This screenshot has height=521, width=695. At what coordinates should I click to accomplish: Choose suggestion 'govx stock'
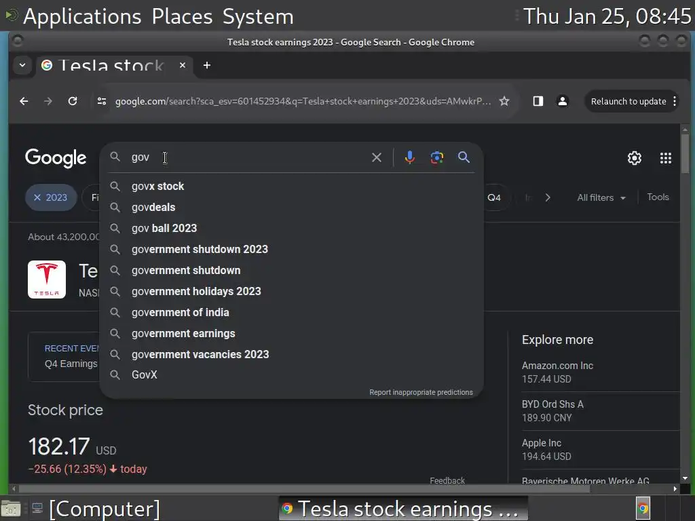(x=292, y=187)
